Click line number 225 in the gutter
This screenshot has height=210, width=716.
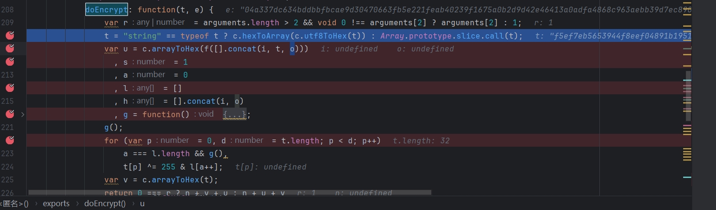(8, 180)
